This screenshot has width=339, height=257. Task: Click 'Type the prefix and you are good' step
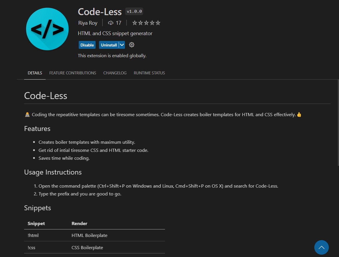pos(80,194)
